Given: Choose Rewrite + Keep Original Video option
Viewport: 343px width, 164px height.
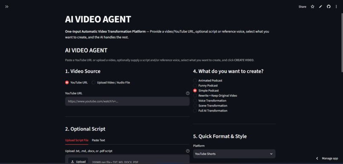Looking at the screenshot, I should click(215, 96).
